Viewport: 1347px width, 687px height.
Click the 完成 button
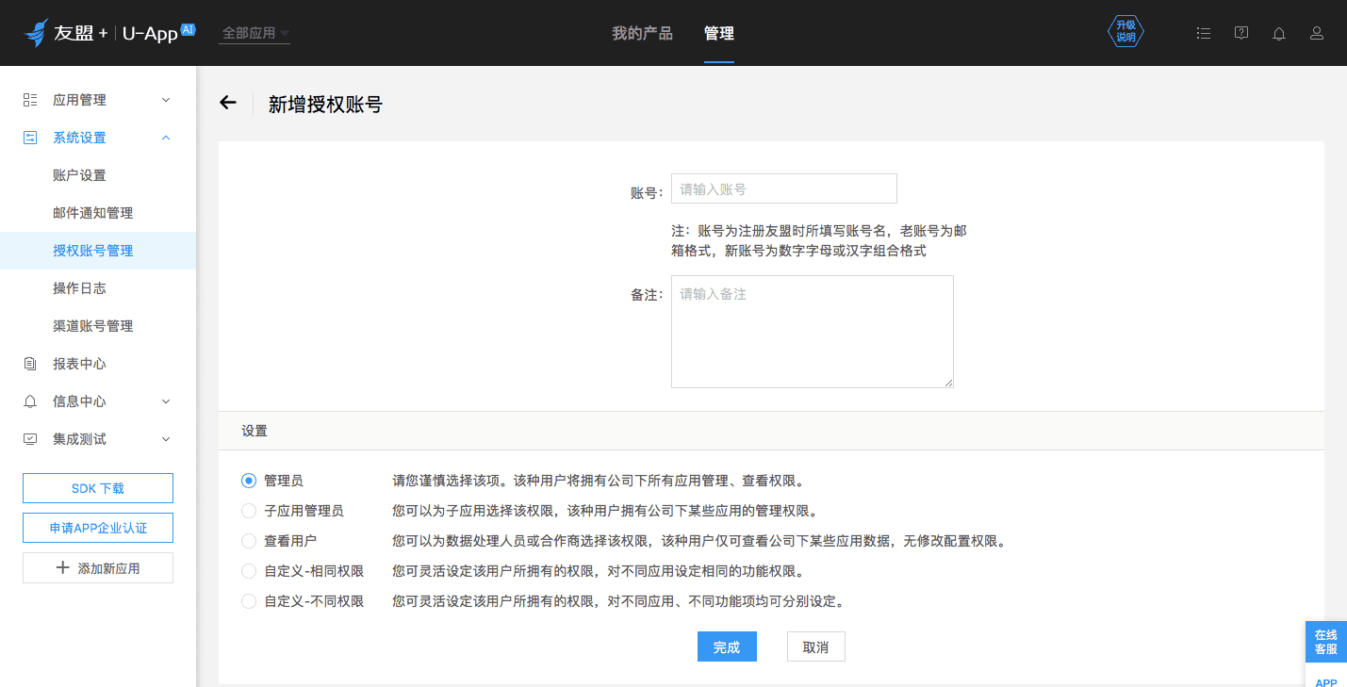click(x=727, y=646)
